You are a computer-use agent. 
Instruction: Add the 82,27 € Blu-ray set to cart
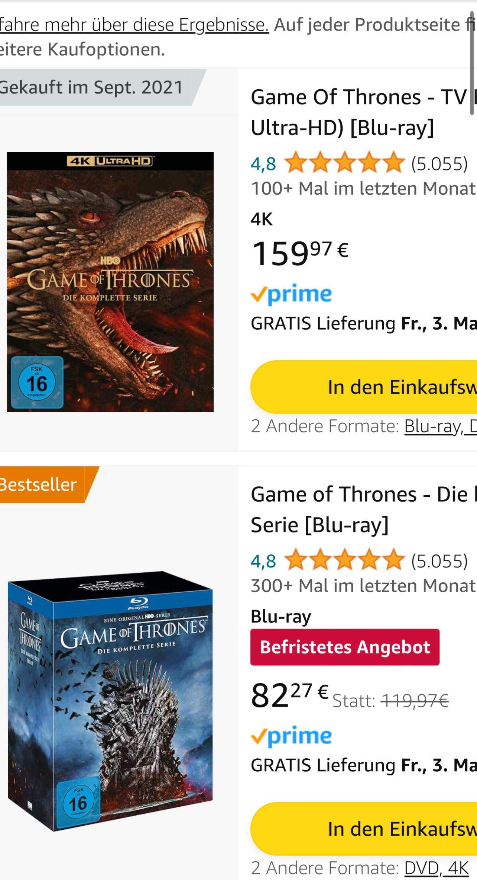(x=364, y=829)
